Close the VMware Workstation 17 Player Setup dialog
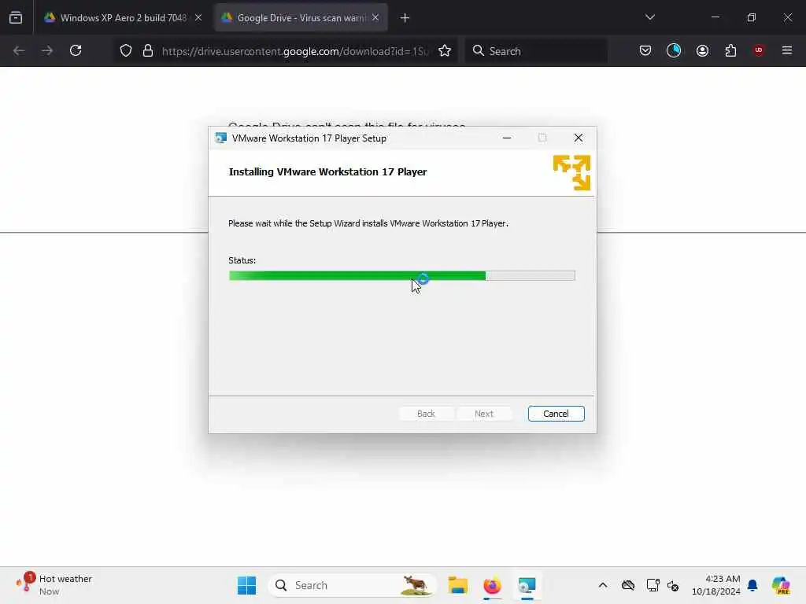Image resolution: width=806 pixels, height=604 pixels. tap(579, 138)
